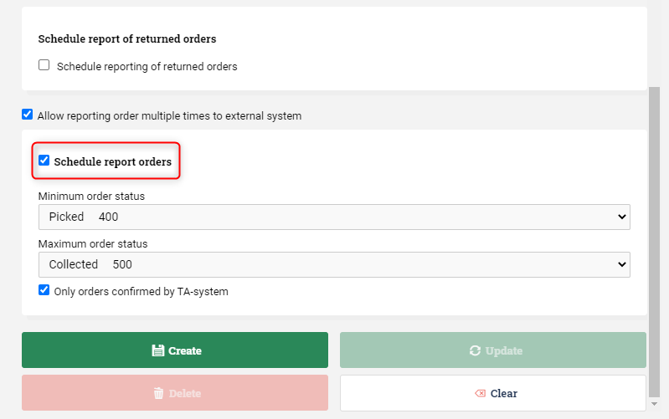This screenshot has height=419, width=669.
Task: Click the trash can icon on Delete
Action: pyautogui.click(x=158, y=393)
